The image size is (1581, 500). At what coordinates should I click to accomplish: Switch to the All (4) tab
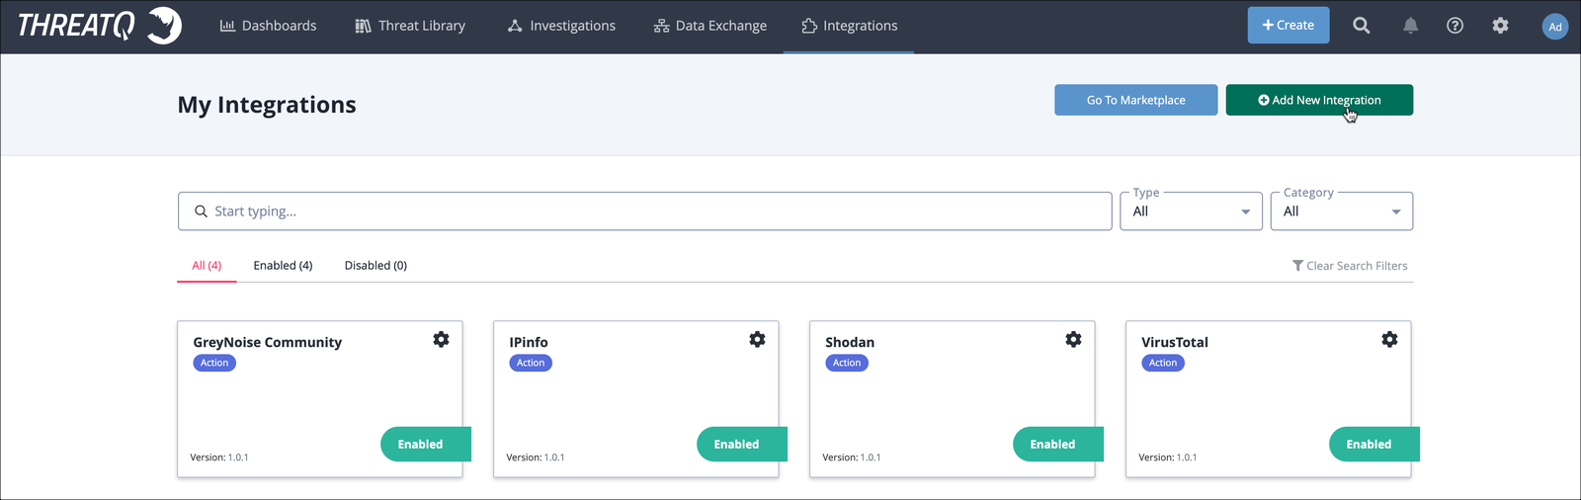207,266
